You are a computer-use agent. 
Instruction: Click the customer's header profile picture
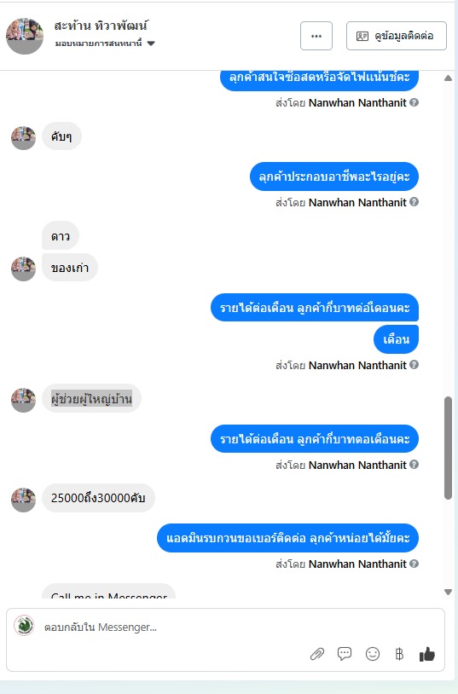coord(25,36)
